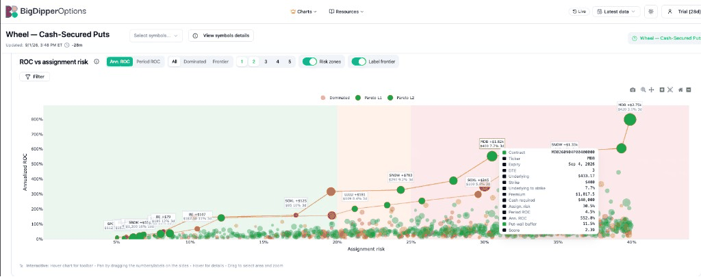This screenshot has width=701, height=277.
Task: Click the autoscale crossed-arrows chart icon
Action: (670, 90)
